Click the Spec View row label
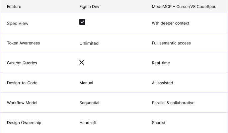The width and height of the screenshot is (228, 133). 18,23
